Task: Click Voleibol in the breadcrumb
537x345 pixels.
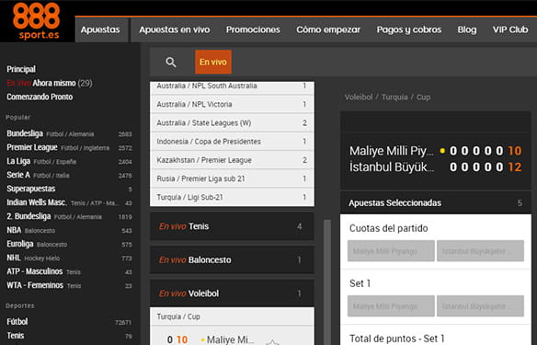Action: click(359, 98)
